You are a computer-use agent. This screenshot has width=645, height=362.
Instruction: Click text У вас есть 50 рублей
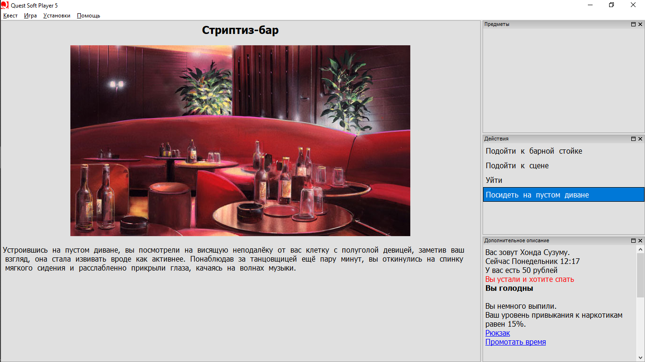pos(521,270)
